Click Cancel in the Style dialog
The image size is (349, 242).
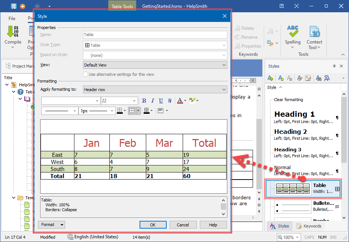click(x=183, y=225)
